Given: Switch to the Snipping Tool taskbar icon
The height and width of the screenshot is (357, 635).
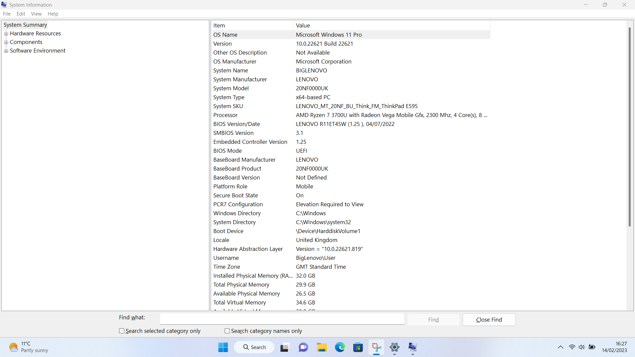Looking at the screenshot, I should pos(376,347).
